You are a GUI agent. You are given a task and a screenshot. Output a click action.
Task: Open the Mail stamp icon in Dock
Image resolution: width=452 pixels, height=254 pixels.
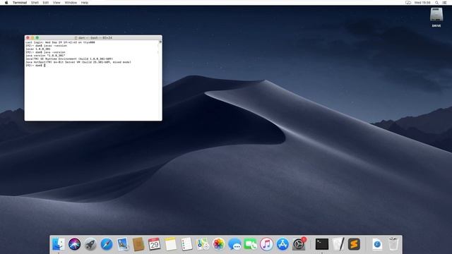(x=123, y=244)
